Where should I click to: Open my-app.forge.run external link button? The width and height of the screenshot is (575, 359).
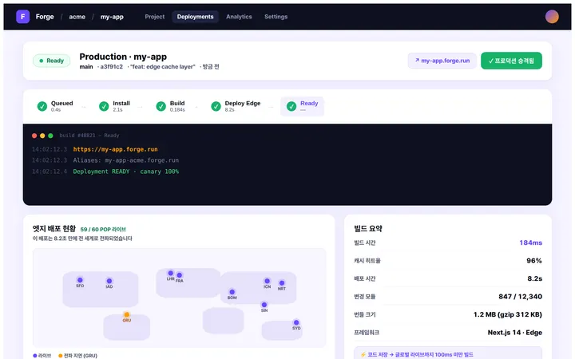click(x=442, y=61)
